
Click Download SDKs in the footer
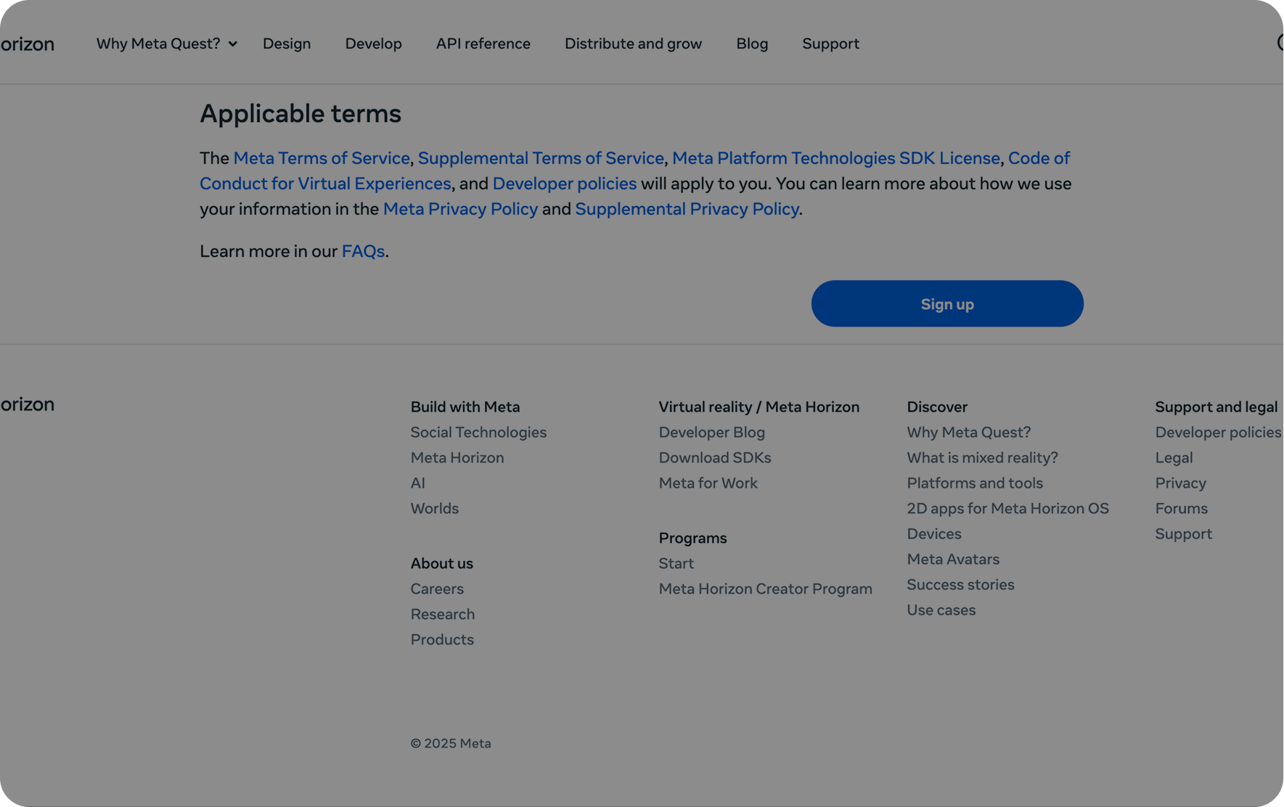714,458
